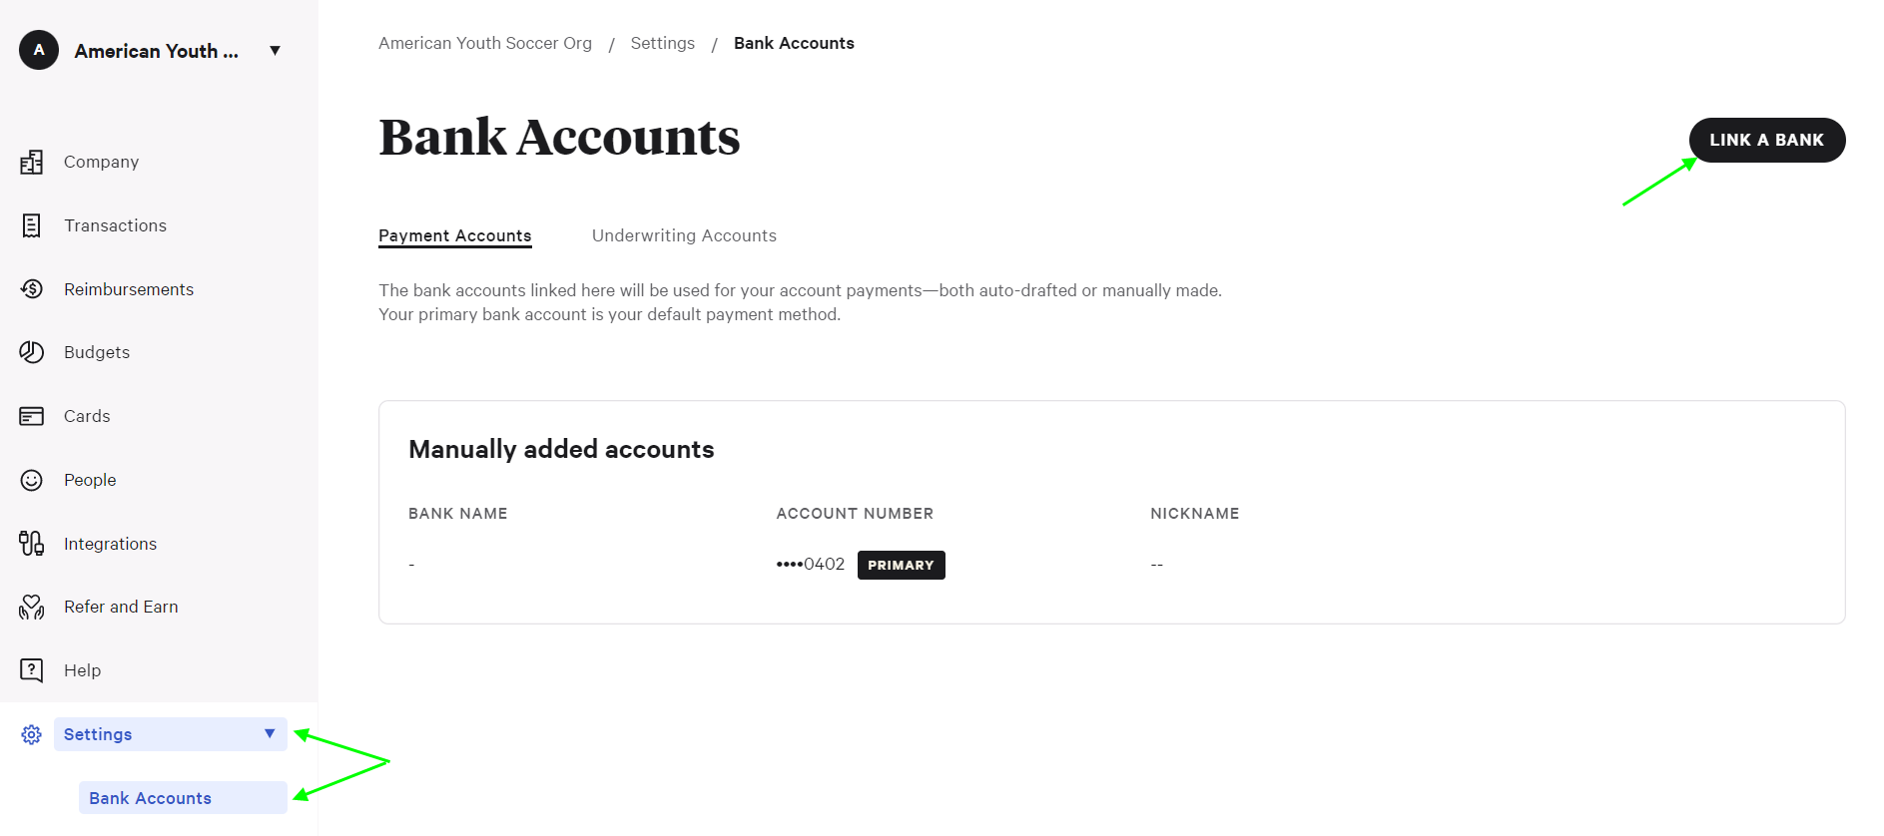Open the American Youth organization switcher dropdown
The image size is (1884, 836).
point(275,51)
